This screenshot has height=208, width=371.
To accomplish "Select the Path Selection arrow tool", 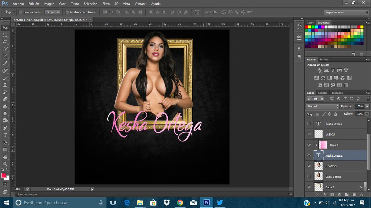I will click(x=5, y=142).
